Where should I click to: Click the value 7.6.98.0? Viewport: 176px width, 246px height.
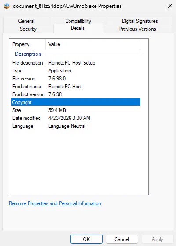pyautogui.click(x=57, y=79)
